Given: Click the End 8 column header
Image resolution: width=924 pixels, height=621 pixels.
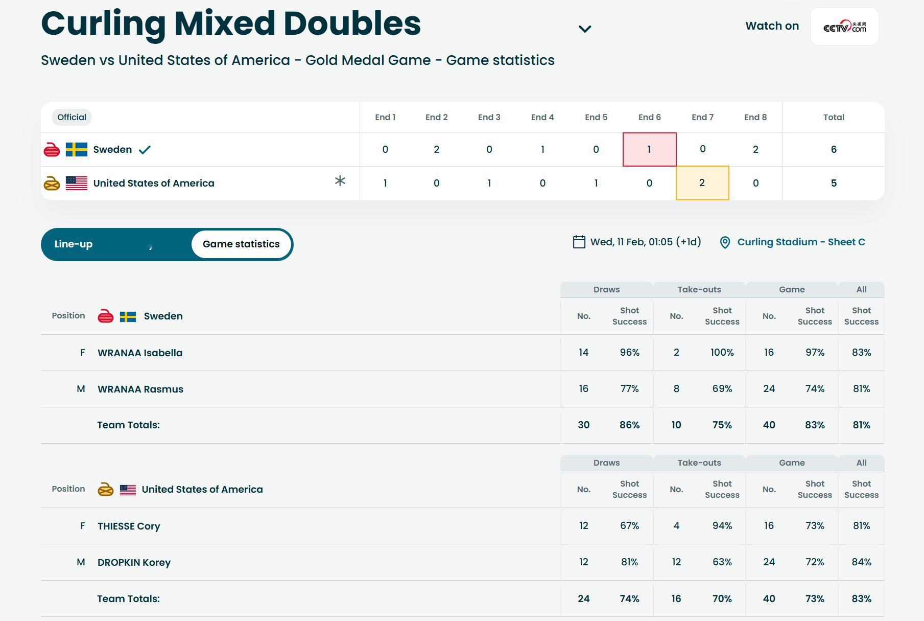Looking at the screenshot, I should 755,117.
